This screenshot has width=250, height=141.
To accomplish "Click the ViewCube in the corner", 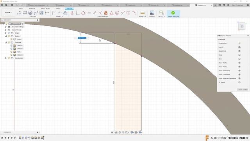I will tap(242, 26).
